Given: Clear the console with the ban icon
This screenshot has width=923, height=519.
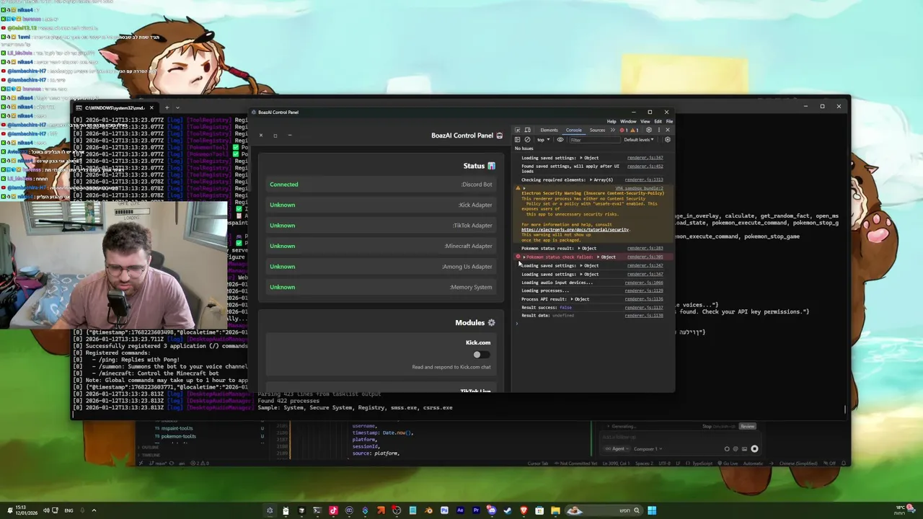Looking at the screenshot, I should 527,140.
